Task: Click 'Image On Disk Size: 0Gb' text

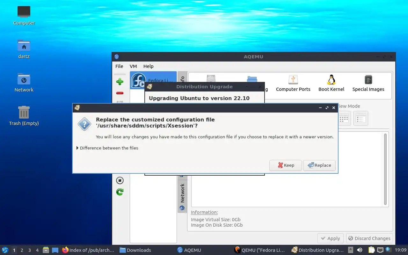Action: pos(217,225)
